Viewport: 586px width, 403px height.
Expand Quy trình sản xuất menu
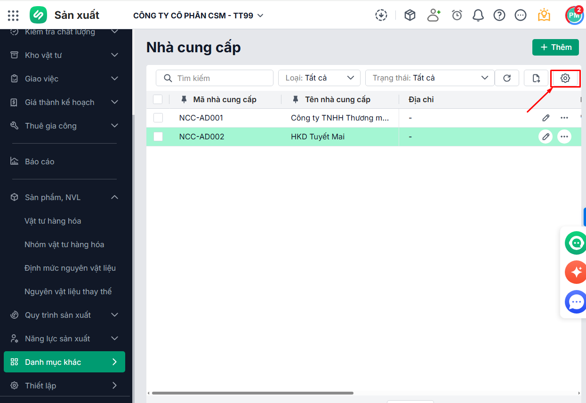[64, 315]
